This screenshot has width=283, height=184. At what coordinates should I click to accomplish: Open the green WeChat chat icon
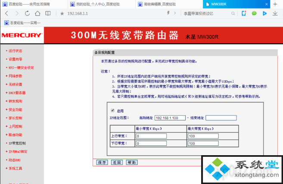(254, 13)
